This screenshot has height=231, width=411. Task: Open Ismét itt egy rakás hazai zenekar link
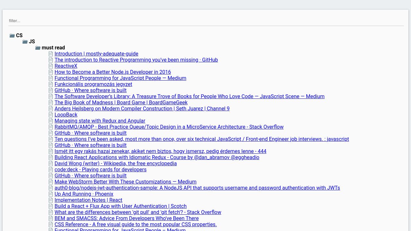tap(161, 151)
